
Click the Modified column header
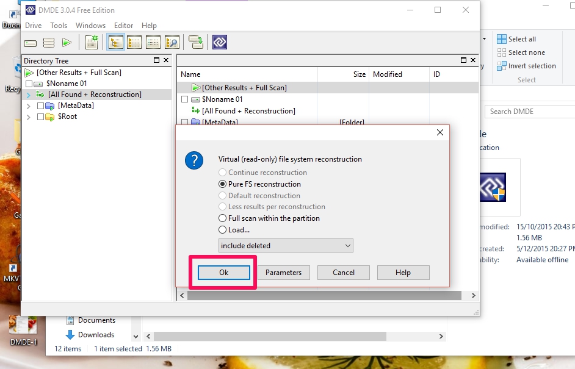[399, 74]
